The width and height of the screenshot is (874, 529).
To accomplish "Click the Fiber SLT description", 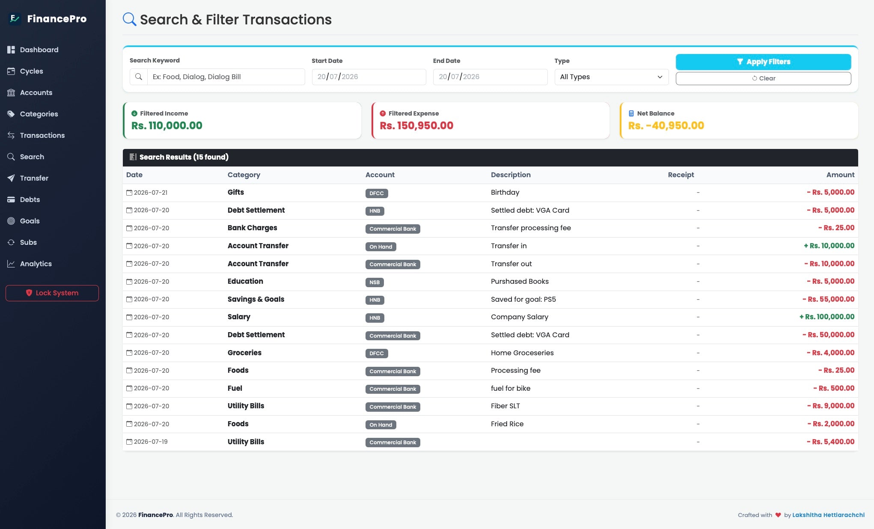I will pos(505,406).
